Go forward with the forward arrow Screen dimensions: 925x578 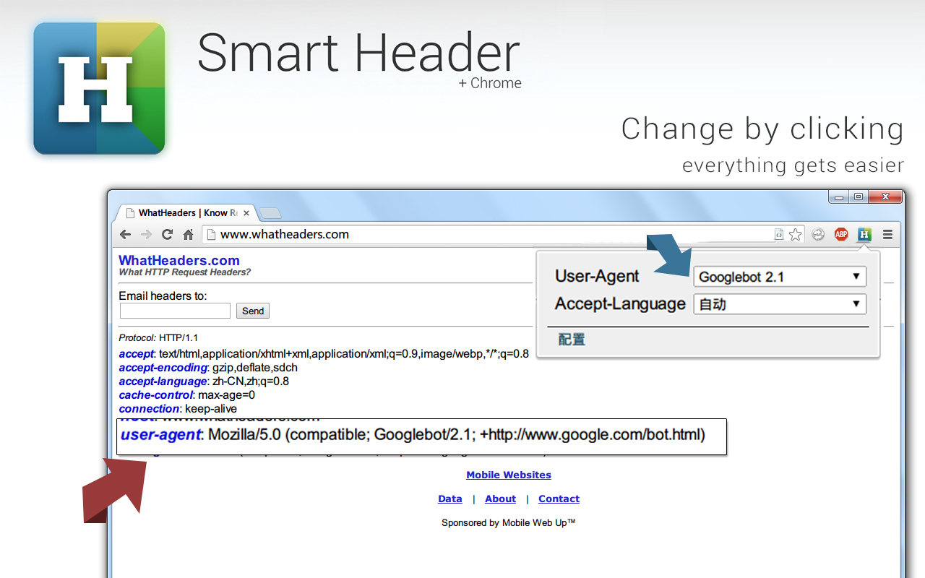[146, 234]
